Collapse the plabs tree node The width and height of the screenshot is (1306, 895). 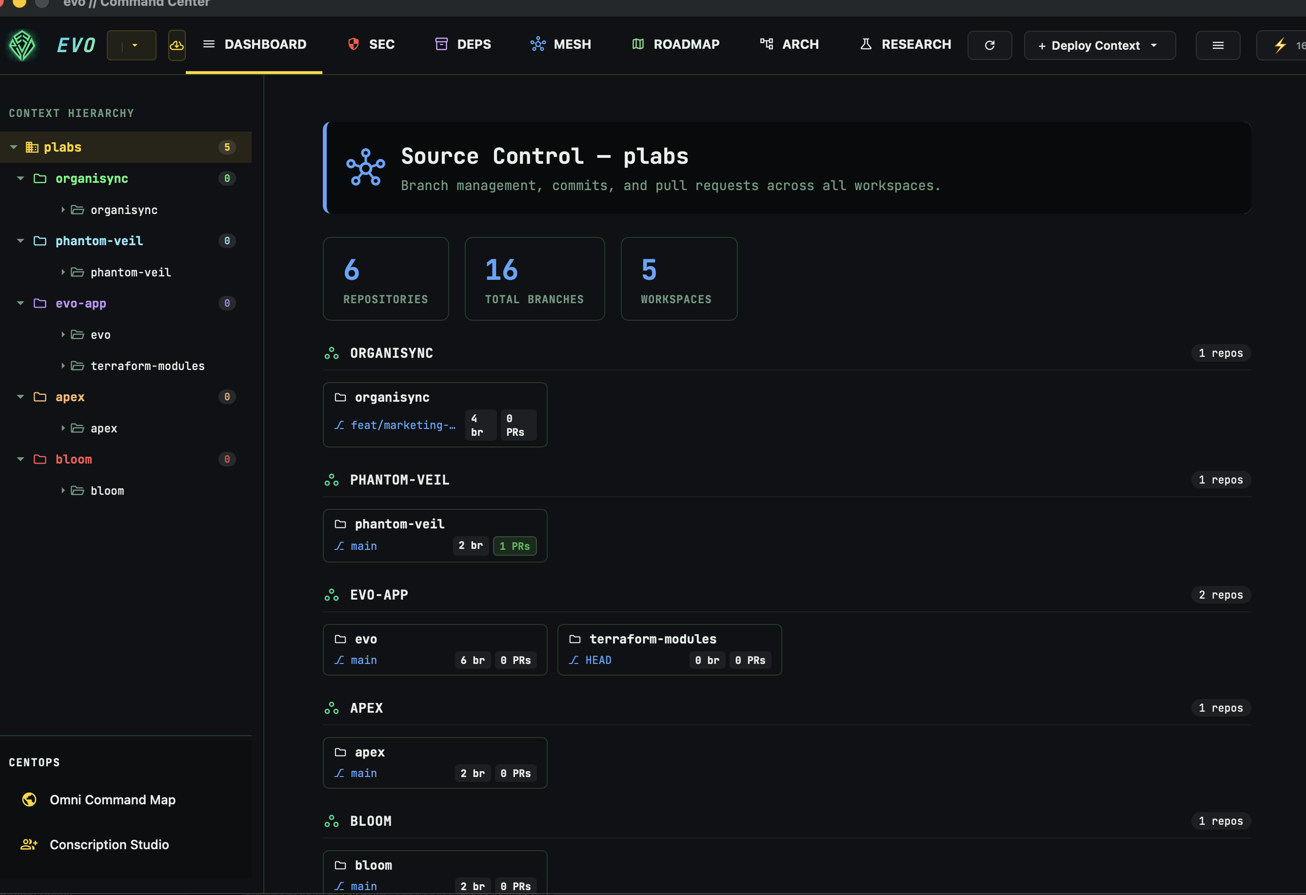[14, 147]
